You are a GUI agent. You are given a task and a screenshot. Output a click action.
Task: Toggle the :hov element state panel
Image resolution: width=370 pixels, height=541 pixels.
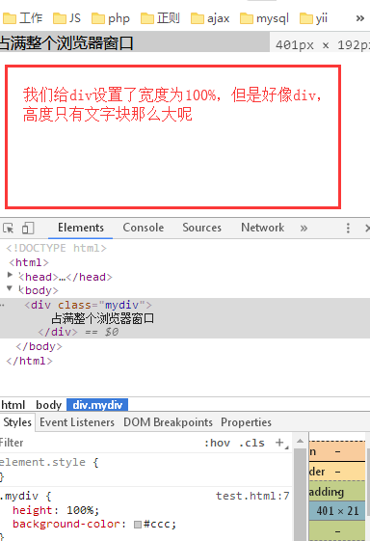[217, 443]
